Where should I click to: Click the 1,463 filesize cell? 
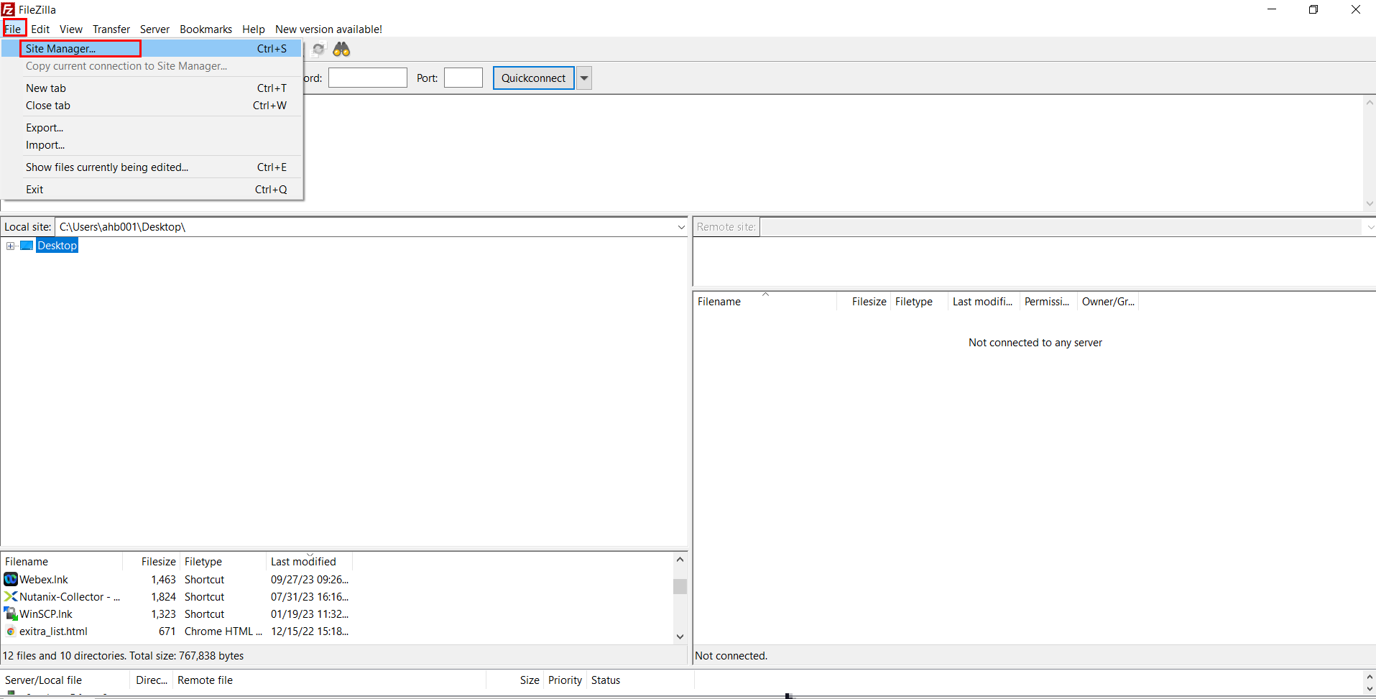(163, 579)
